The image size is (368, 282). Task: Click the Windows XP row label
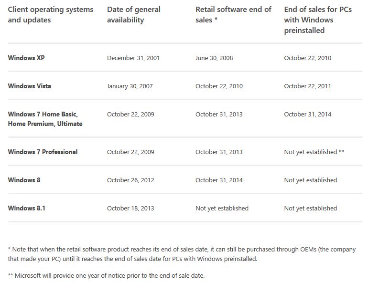[x=26, y=58]
